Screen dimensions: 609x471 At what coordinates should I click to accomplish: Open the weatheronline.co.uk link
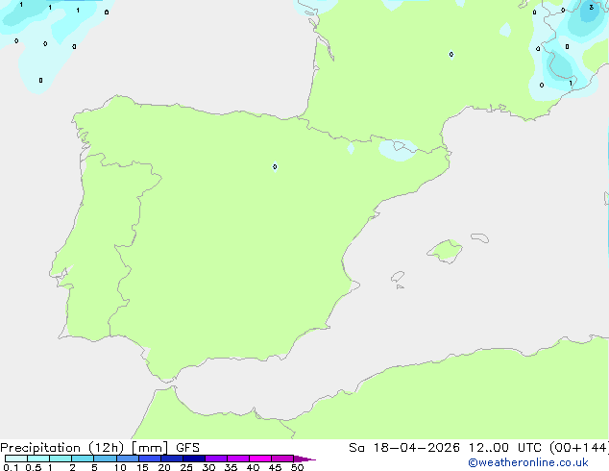click(527, 462)
